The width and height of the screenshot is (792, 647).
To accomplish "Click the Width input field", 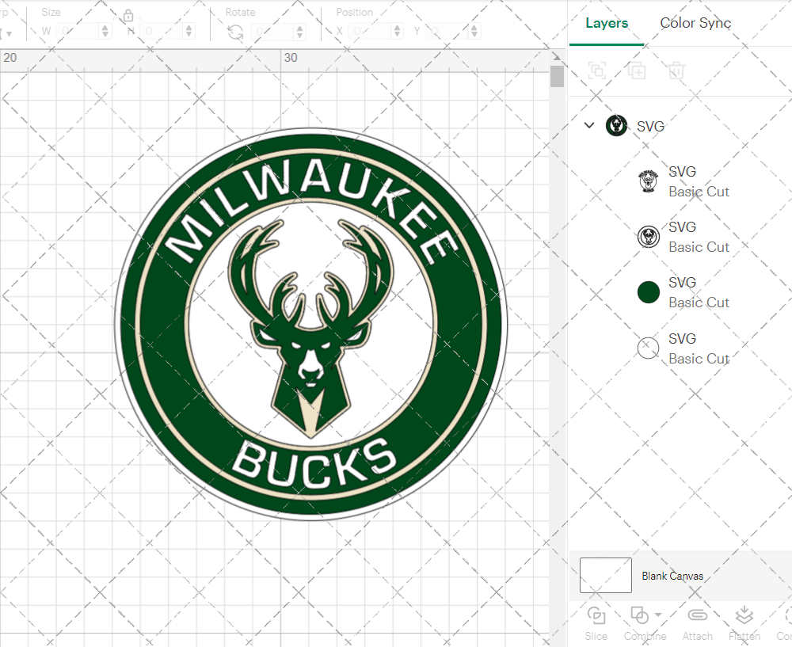I will [x=78, y=32].
